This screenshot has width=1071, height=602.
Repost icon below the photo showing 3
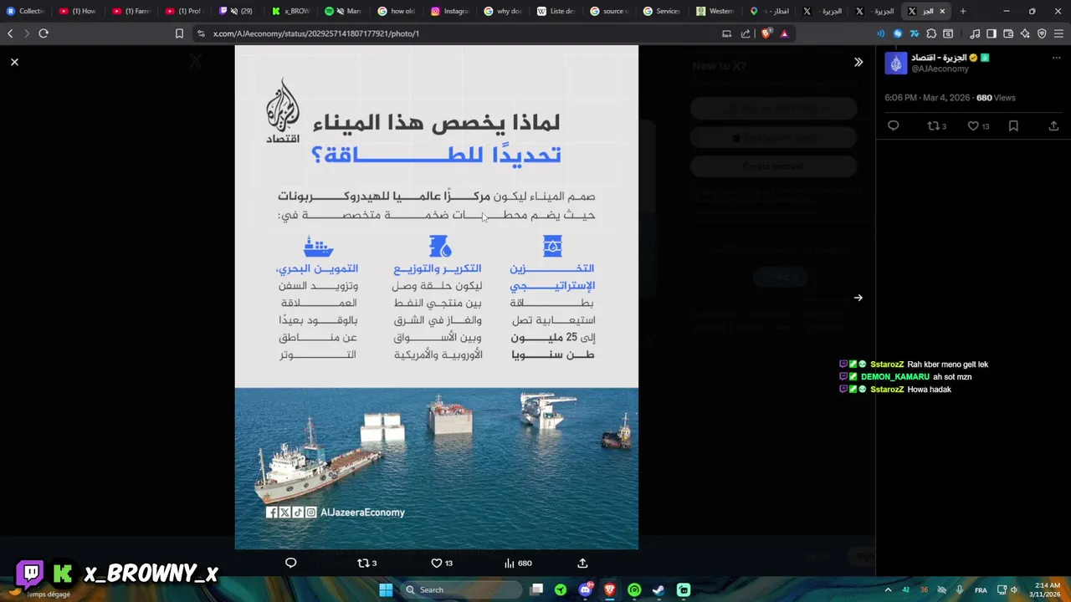(x=366, y=563)
